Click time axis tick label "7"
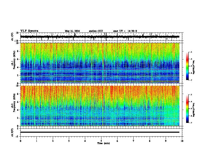This screenshot has width=205, height=158. point(134,141)
